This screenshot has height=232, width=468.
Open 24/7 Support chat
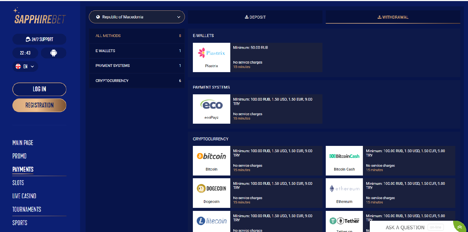(39, 39)
